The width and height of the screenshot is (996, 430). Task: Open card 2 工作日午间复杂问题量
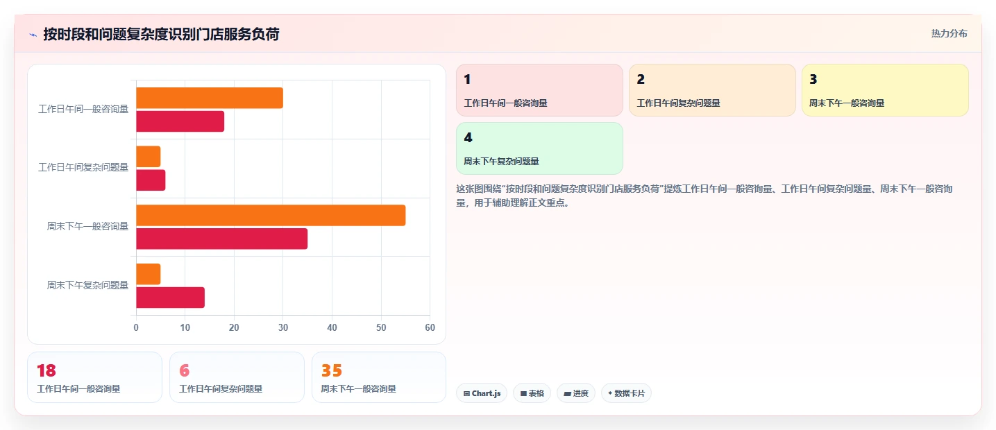tap(712, 90)
